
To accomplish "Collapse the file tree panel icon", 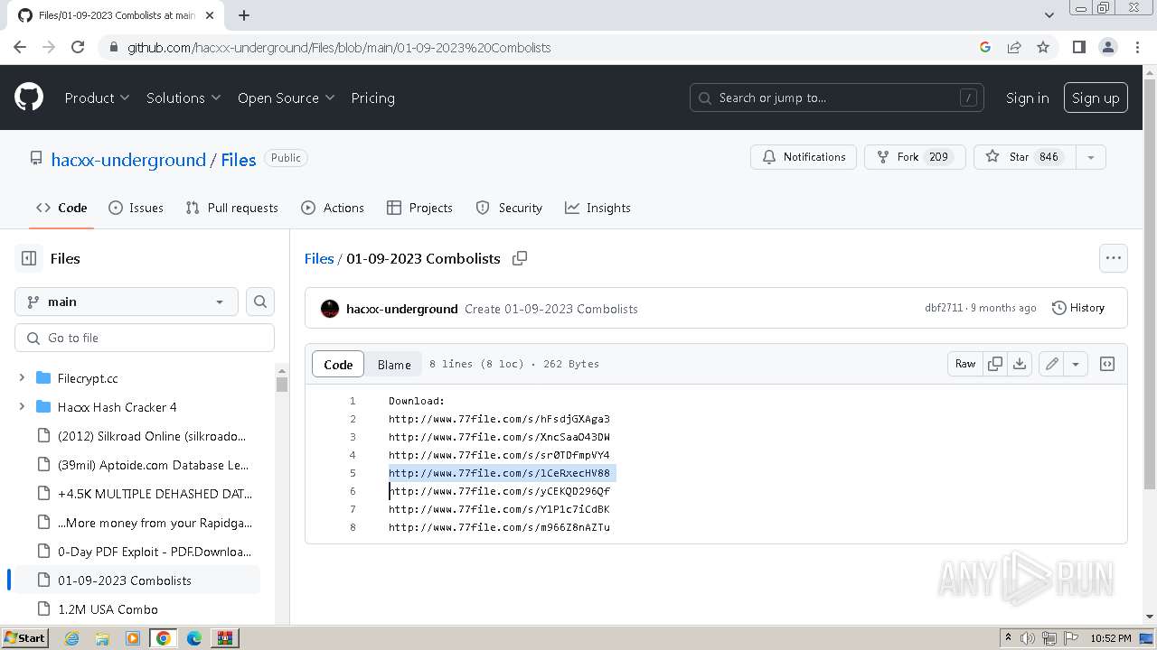I will [x=29, y=258].
